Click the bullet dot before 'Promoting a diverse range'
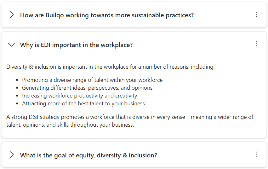This screenshot has height=169, width=268. [18, 80]
